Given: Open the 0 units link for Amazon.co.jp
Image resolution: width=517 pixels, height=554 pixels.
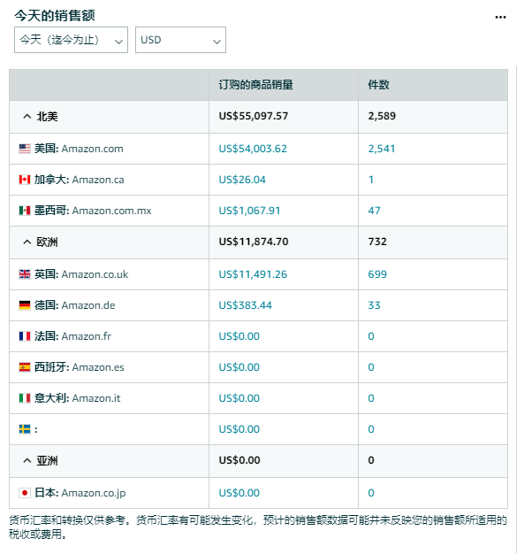Looking at the screenshot, I should pyautogui.click(x=371, y=493).
